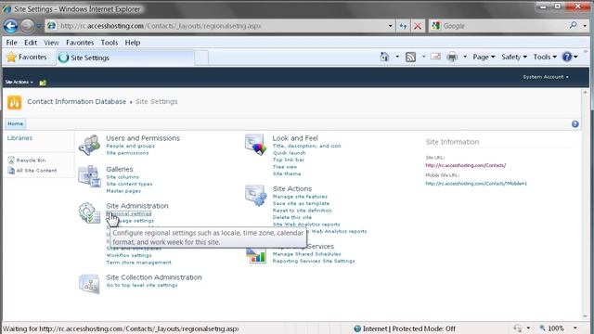Expand the Page menu dropdown
Image resolution: width=594 pixels, height=334 pixels.
click(484, 57)
